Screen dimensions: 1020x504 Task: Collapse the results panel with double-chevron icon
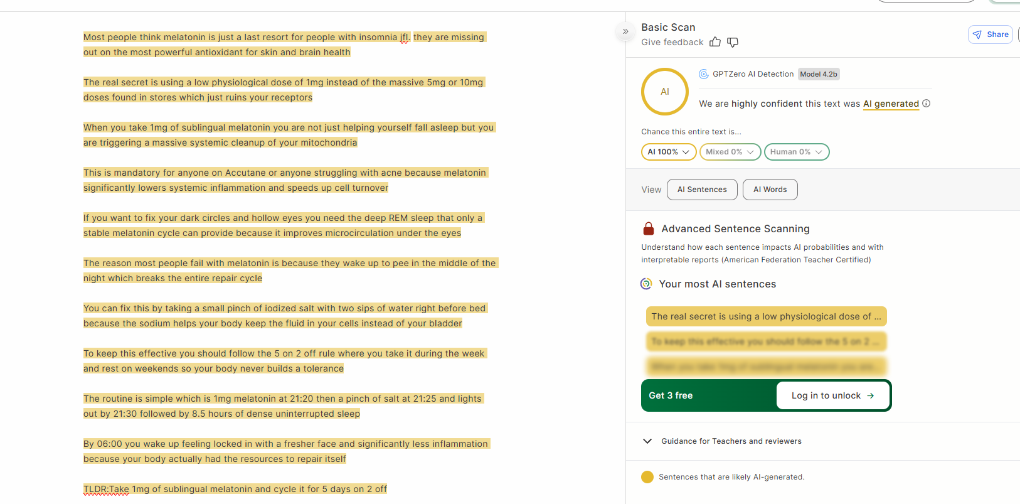point(625,31)
